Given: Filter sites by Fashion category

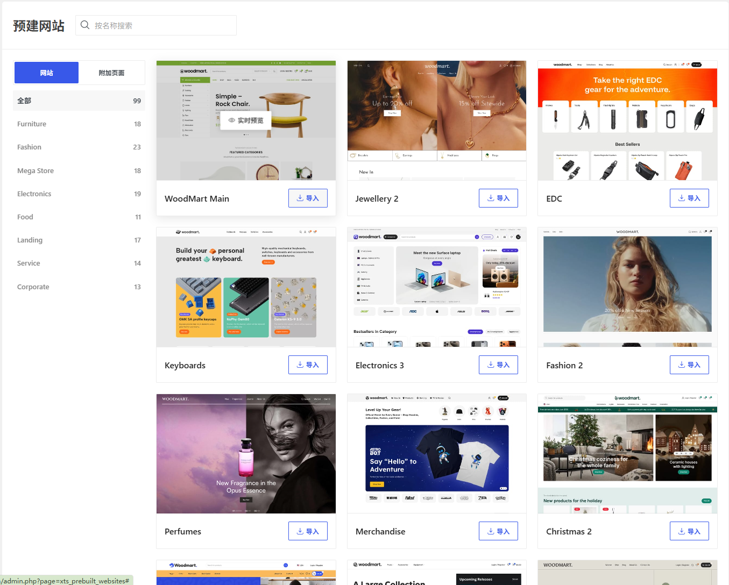Looking at the screenshot, I should pos(79,147).
